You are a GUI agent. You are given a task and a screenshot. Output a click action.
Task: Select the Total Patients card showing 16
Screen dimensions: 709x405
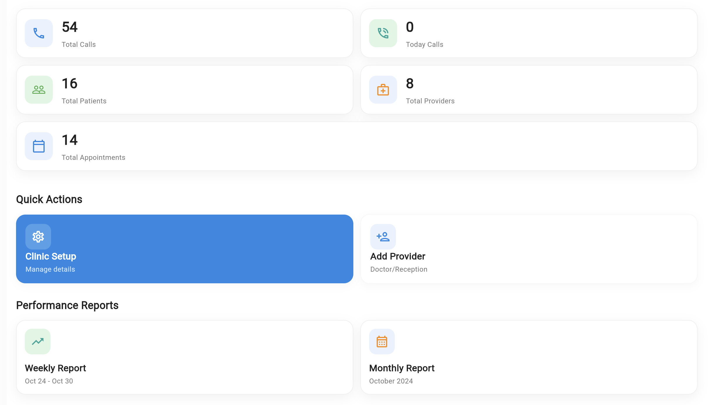184,90
